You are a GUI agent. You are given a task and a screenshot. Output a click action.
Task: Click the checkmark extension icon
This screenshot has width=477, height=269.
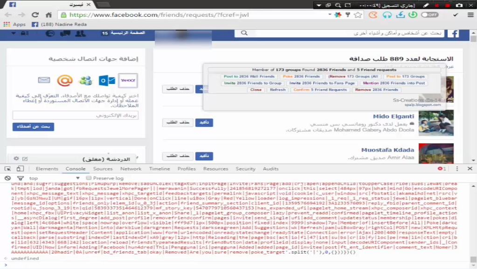456,14
